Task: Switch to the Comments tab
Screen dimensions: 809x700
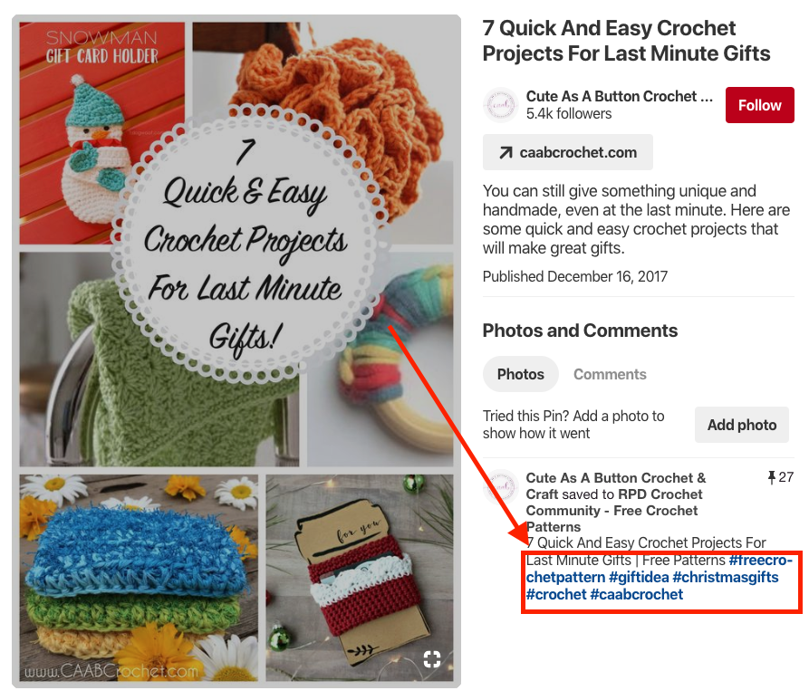Action: click(610, 374)
